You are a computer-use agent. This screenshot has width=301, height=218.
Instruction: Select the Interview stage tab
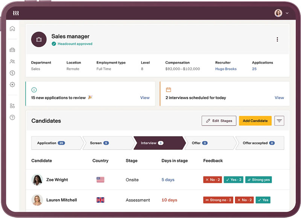click(x=160, y=143)
